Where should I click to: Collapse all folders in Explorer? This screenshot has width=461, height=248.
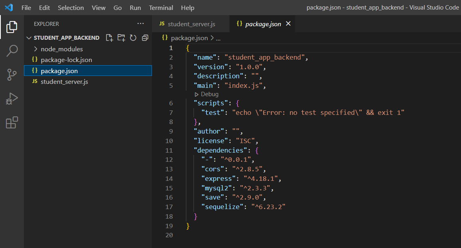pos(145,38)
